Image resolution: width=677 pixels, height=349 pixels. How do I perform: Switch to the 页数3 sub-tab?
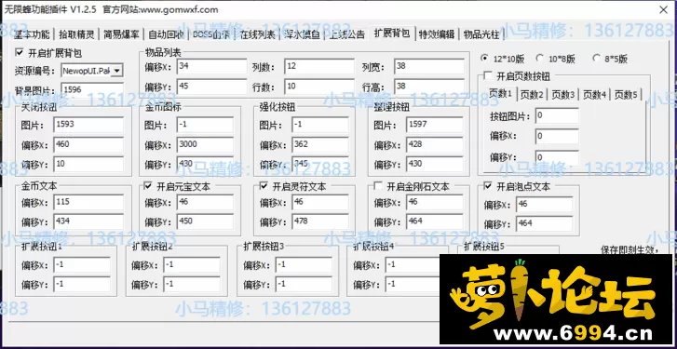click(563, 94)
